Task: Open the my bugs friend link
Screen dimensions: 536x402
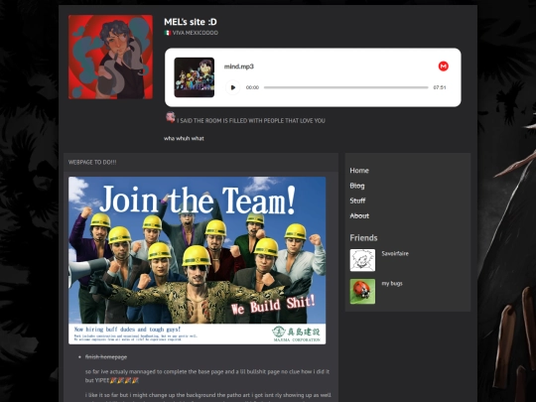Action: pos(392,283)
